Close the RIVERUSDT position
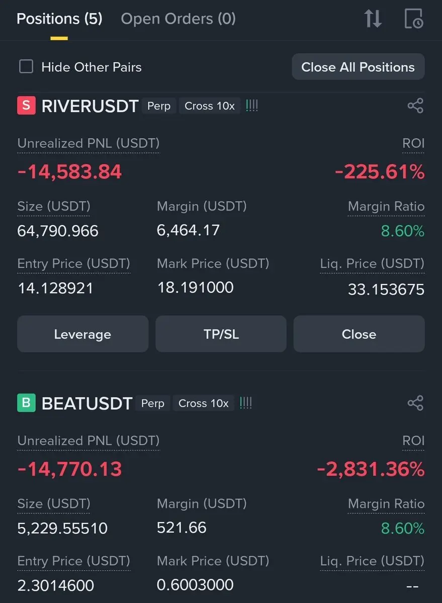The width and height of the screenshot is (442, 603). pos(359,334)
